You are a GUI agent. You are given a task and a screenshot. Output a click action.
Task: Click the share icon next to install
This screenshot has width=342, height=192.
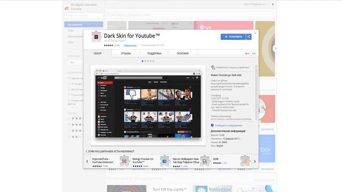click(249, 37)
